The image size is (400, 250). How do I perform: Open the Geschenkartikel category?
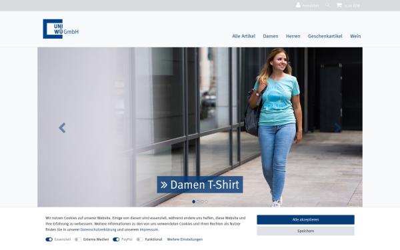[x=325, y=36]
